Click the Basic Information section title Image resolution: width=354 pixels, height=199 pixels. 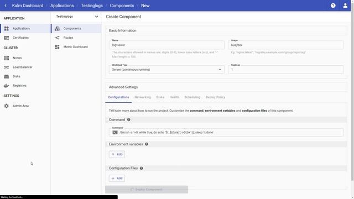tap(123, 30)
